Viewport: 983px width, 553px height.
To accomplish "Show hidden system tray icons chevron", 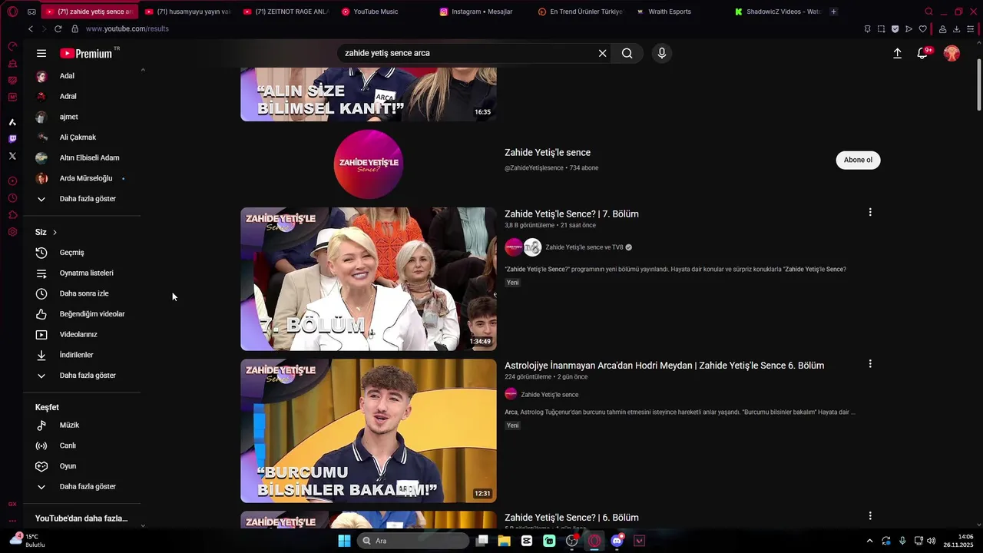I will [x=869, y=541].
